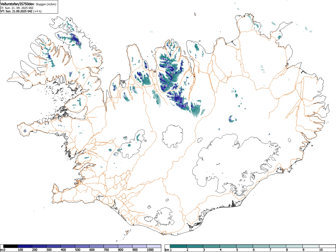Select the "500" tick label on the metres scale
336x252 pixels.
click(77, 250)
